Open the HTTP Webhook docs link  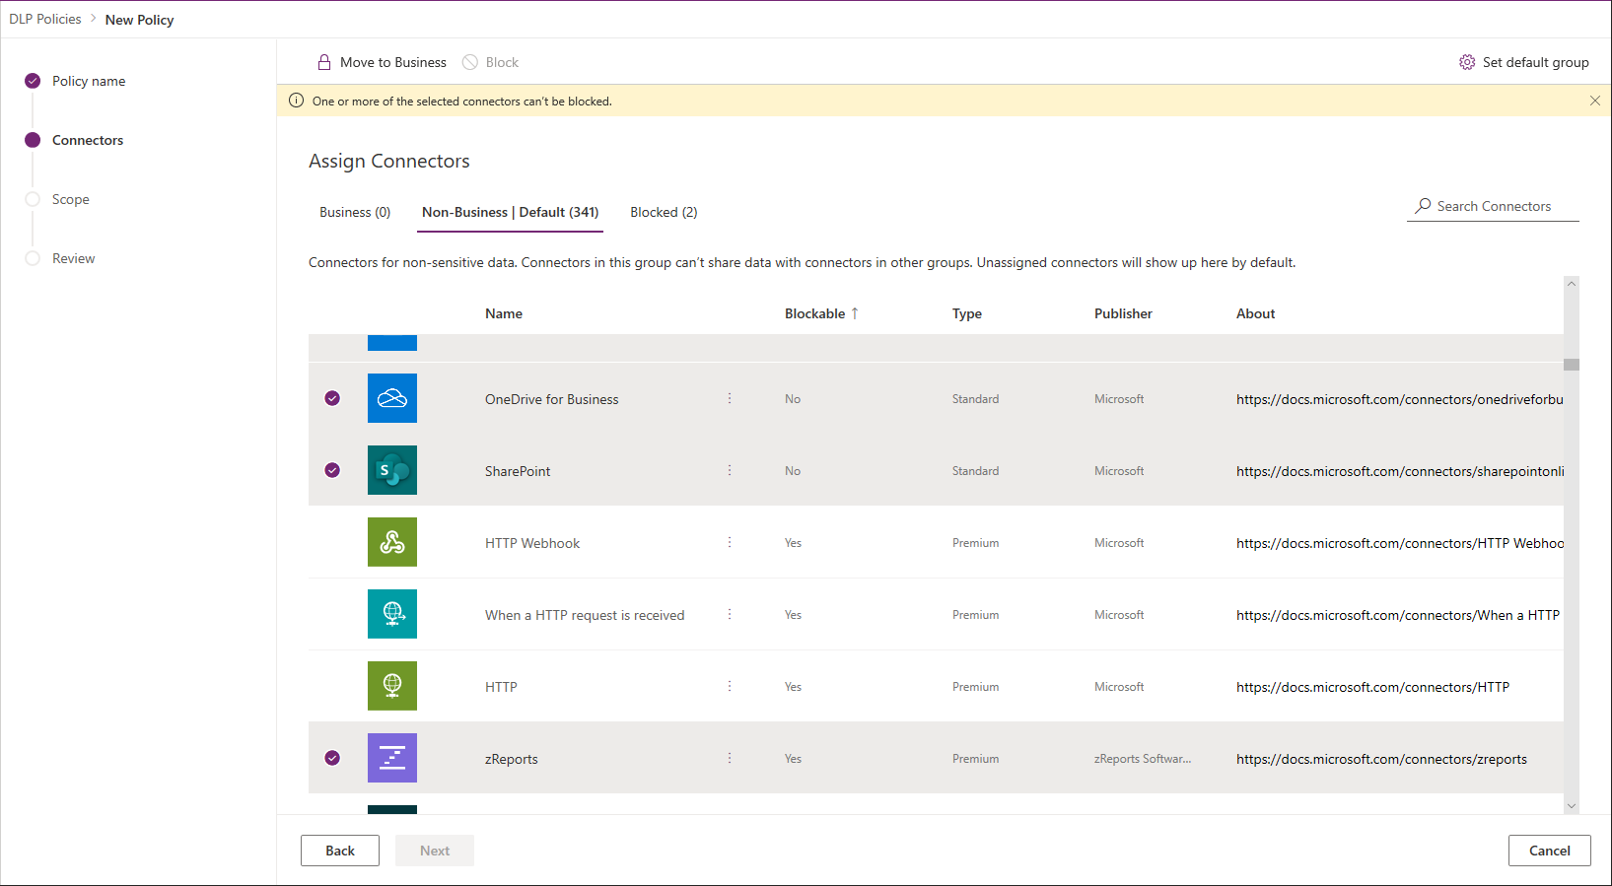click(x=1400, y=543)
